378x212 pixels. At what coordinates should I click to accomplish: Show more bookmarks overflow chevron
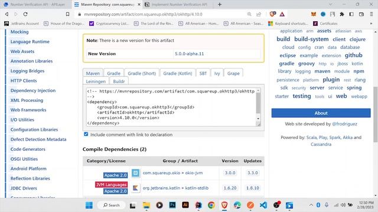tap(371, 24)
